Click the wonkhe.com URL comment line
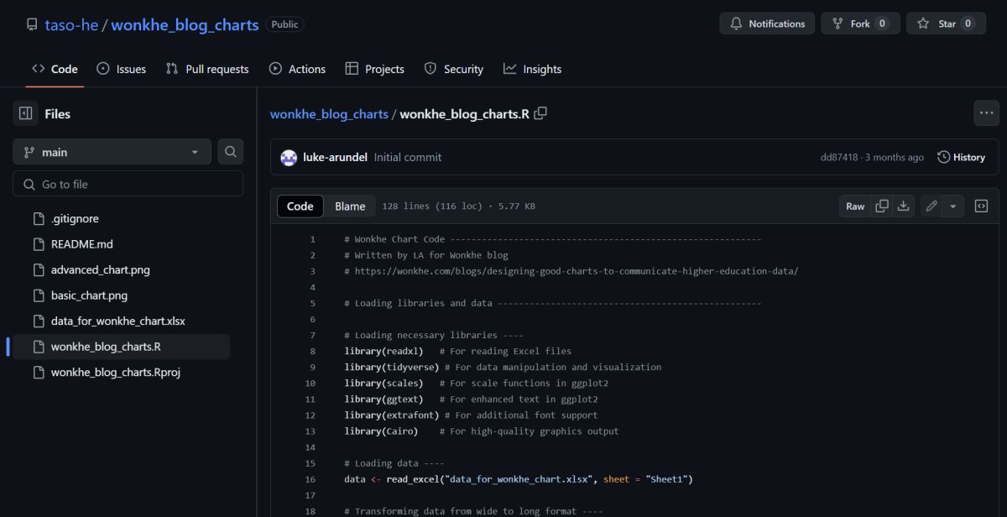 click(571, 271)
